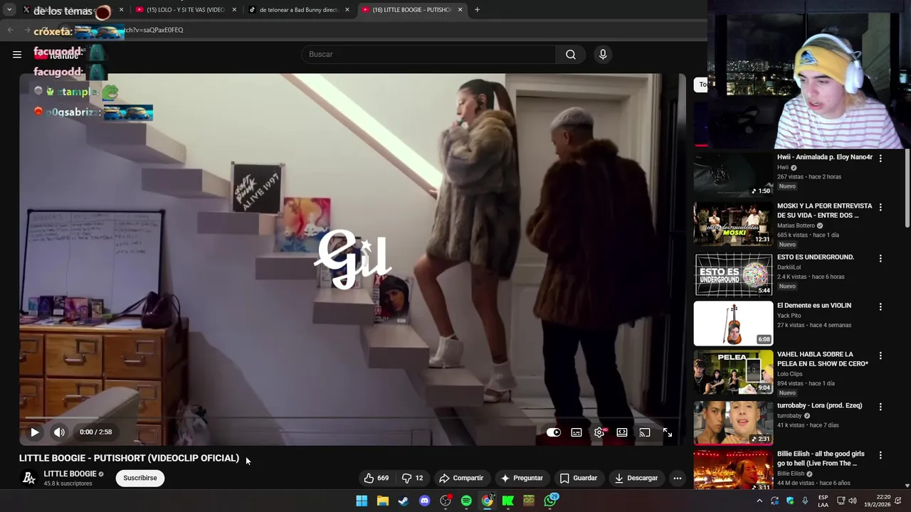
Task: Start voice search with the microphone icon
Action: tap(603, 54)
